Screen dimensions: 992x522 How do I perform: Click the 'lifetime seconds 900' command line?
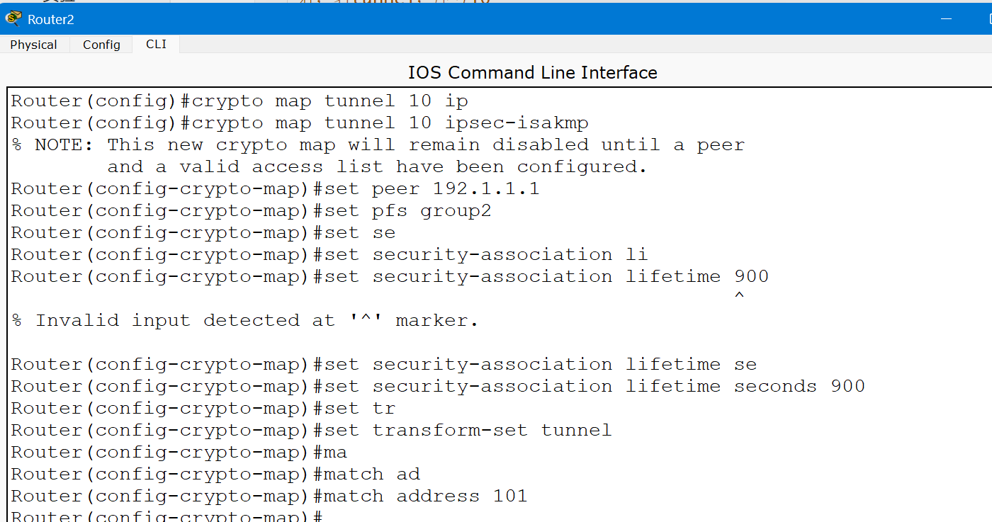438,386
